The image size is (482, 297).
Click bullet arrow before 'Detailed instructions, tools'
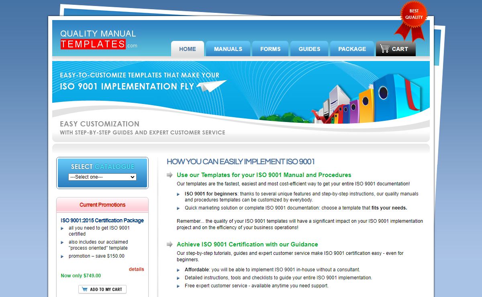coord(179,278)
